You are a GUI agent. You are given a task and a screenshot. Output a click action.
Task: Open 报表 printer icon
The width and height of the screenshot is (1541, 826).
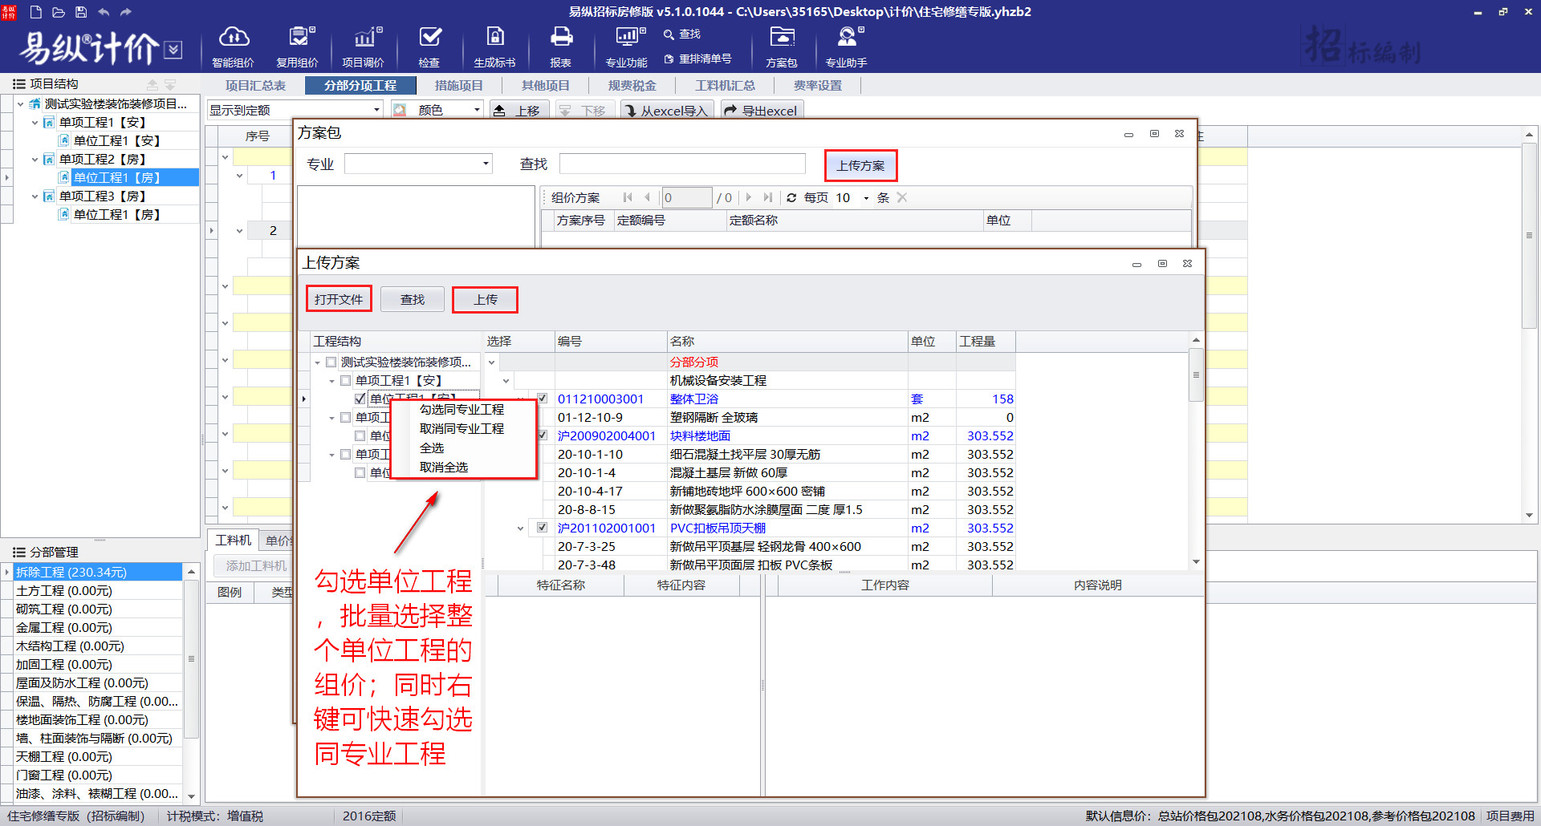(561, 47)
